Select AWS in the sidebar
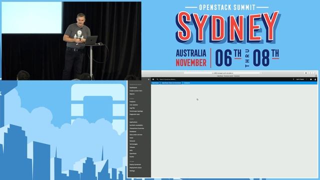This screenshot has height=180, width=320. click(x=131, y=150)
